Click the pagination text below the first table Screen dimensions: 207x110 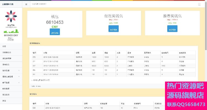click(41, 80)
